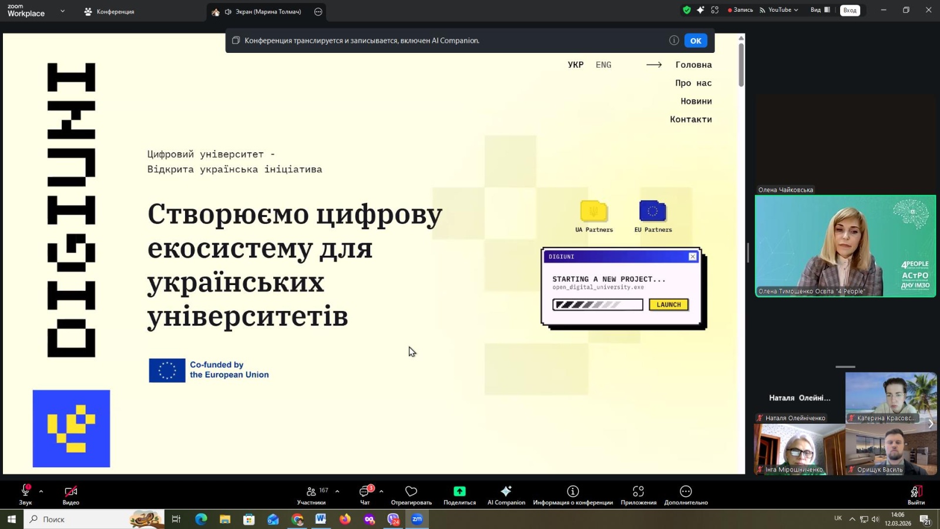Open the Apps (Приложения) icon

(x=638, y=491)
